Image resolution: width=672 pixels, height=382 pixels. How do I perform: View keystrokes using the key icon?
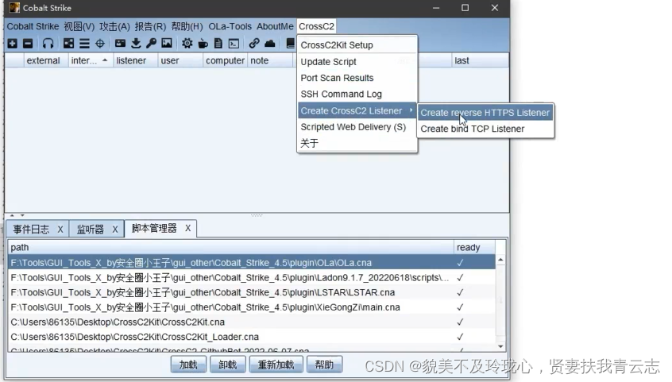click(151, 44)
